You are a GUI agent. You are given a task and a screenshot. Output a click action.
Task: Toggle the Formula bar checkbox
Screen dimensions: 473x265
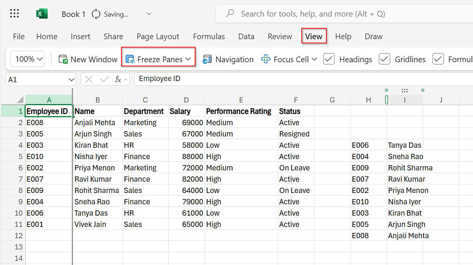[438, 59]
